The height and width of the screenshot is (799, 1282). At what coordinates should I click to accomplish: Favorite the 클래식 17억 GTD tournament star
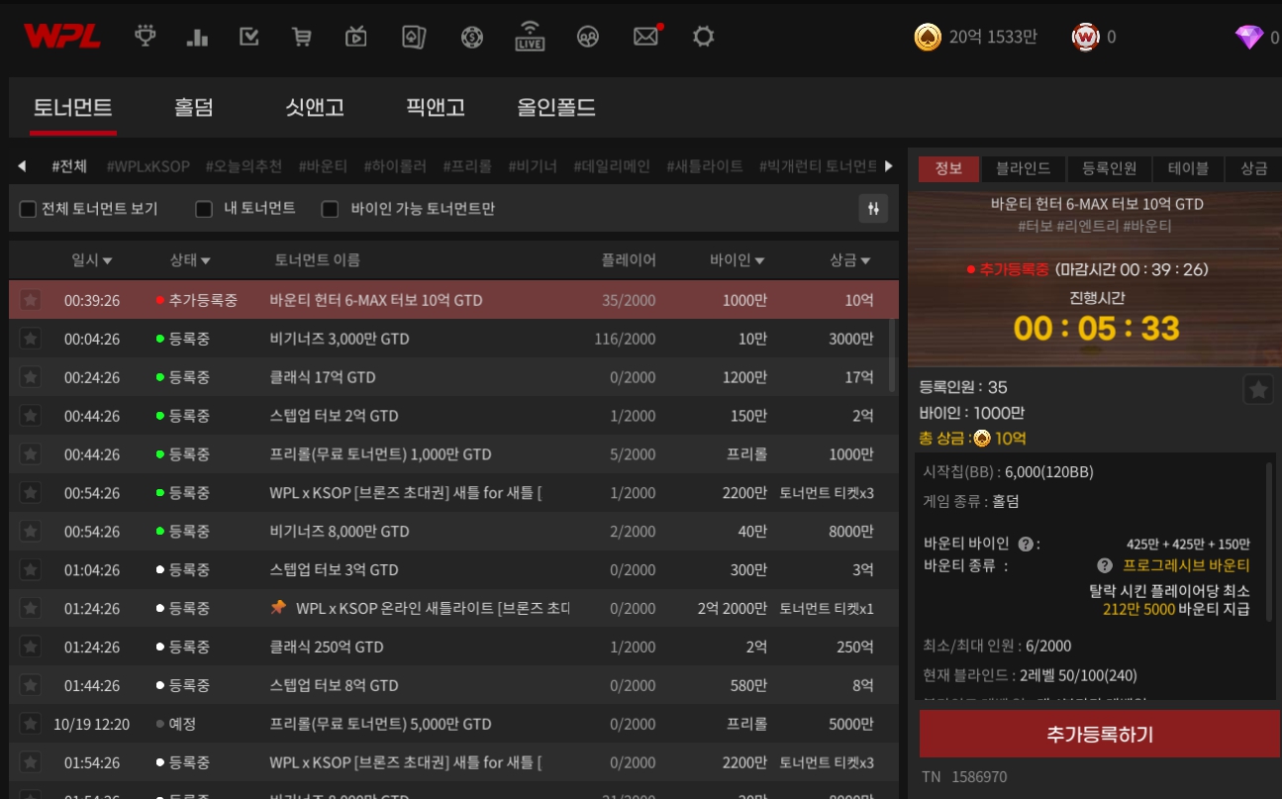31,377
